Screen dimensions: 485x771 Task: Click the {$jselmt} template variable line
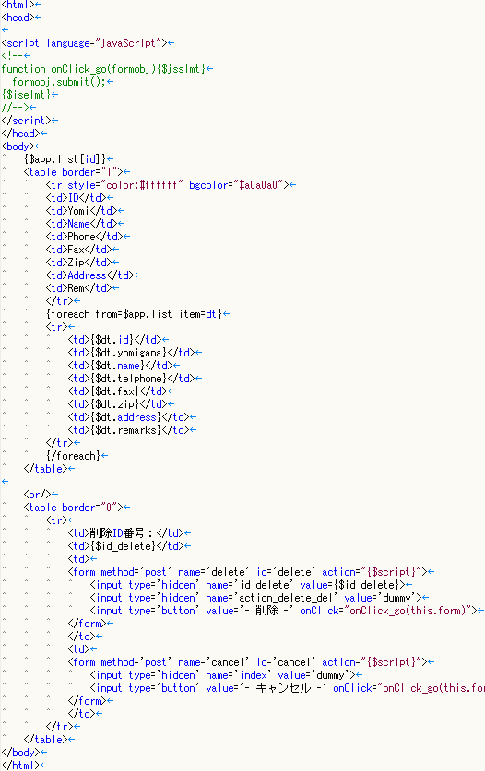(x=26, y=94)
